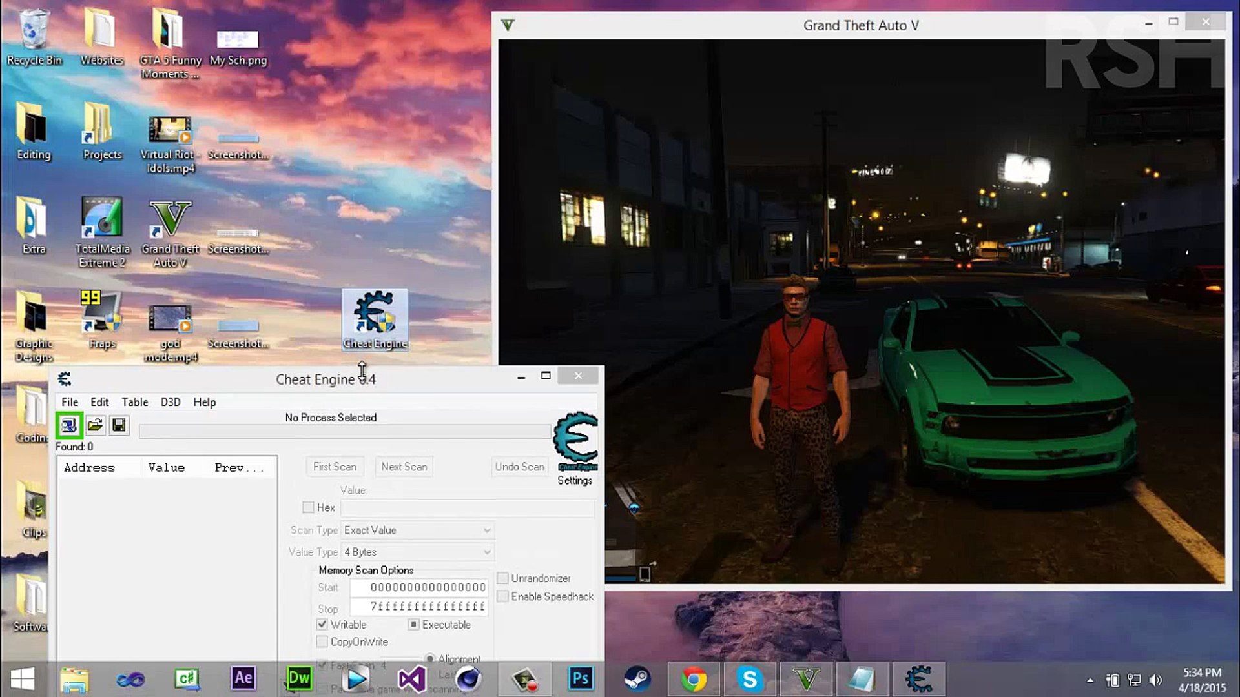Select god mode.mp4 video file
Viewport: 1240px width, 697px height.
[x=170, y=333]
